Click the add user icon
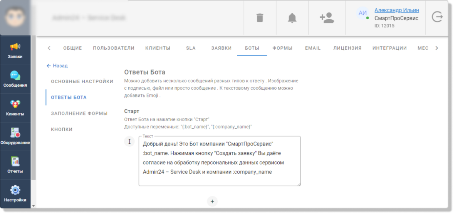 tap(327, 18)
